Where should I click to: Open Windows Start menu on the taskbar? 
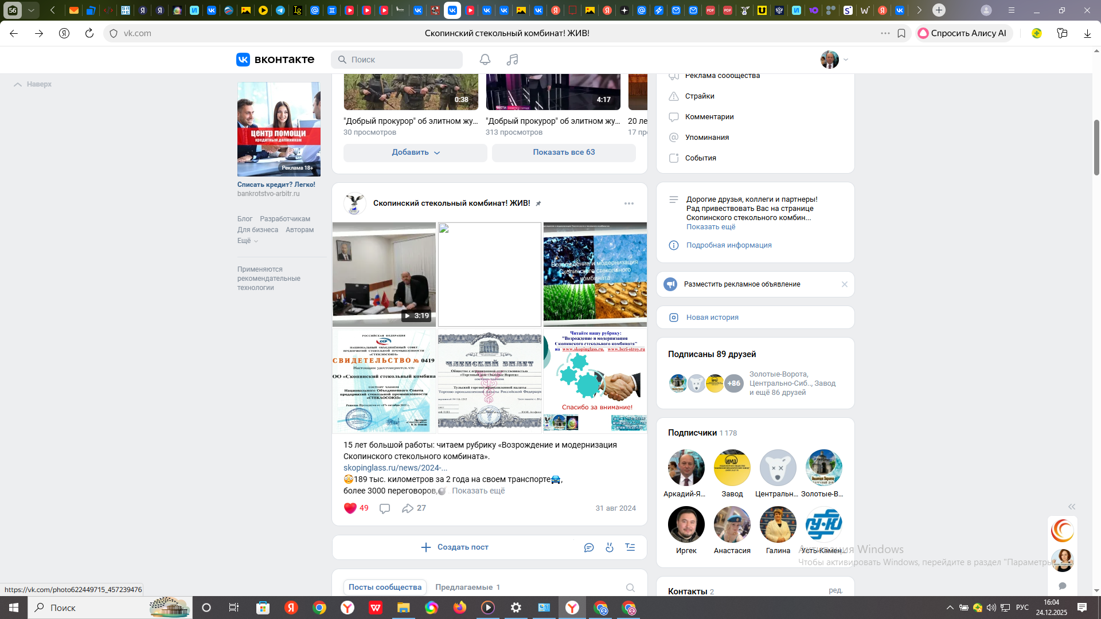pos(14,608)
